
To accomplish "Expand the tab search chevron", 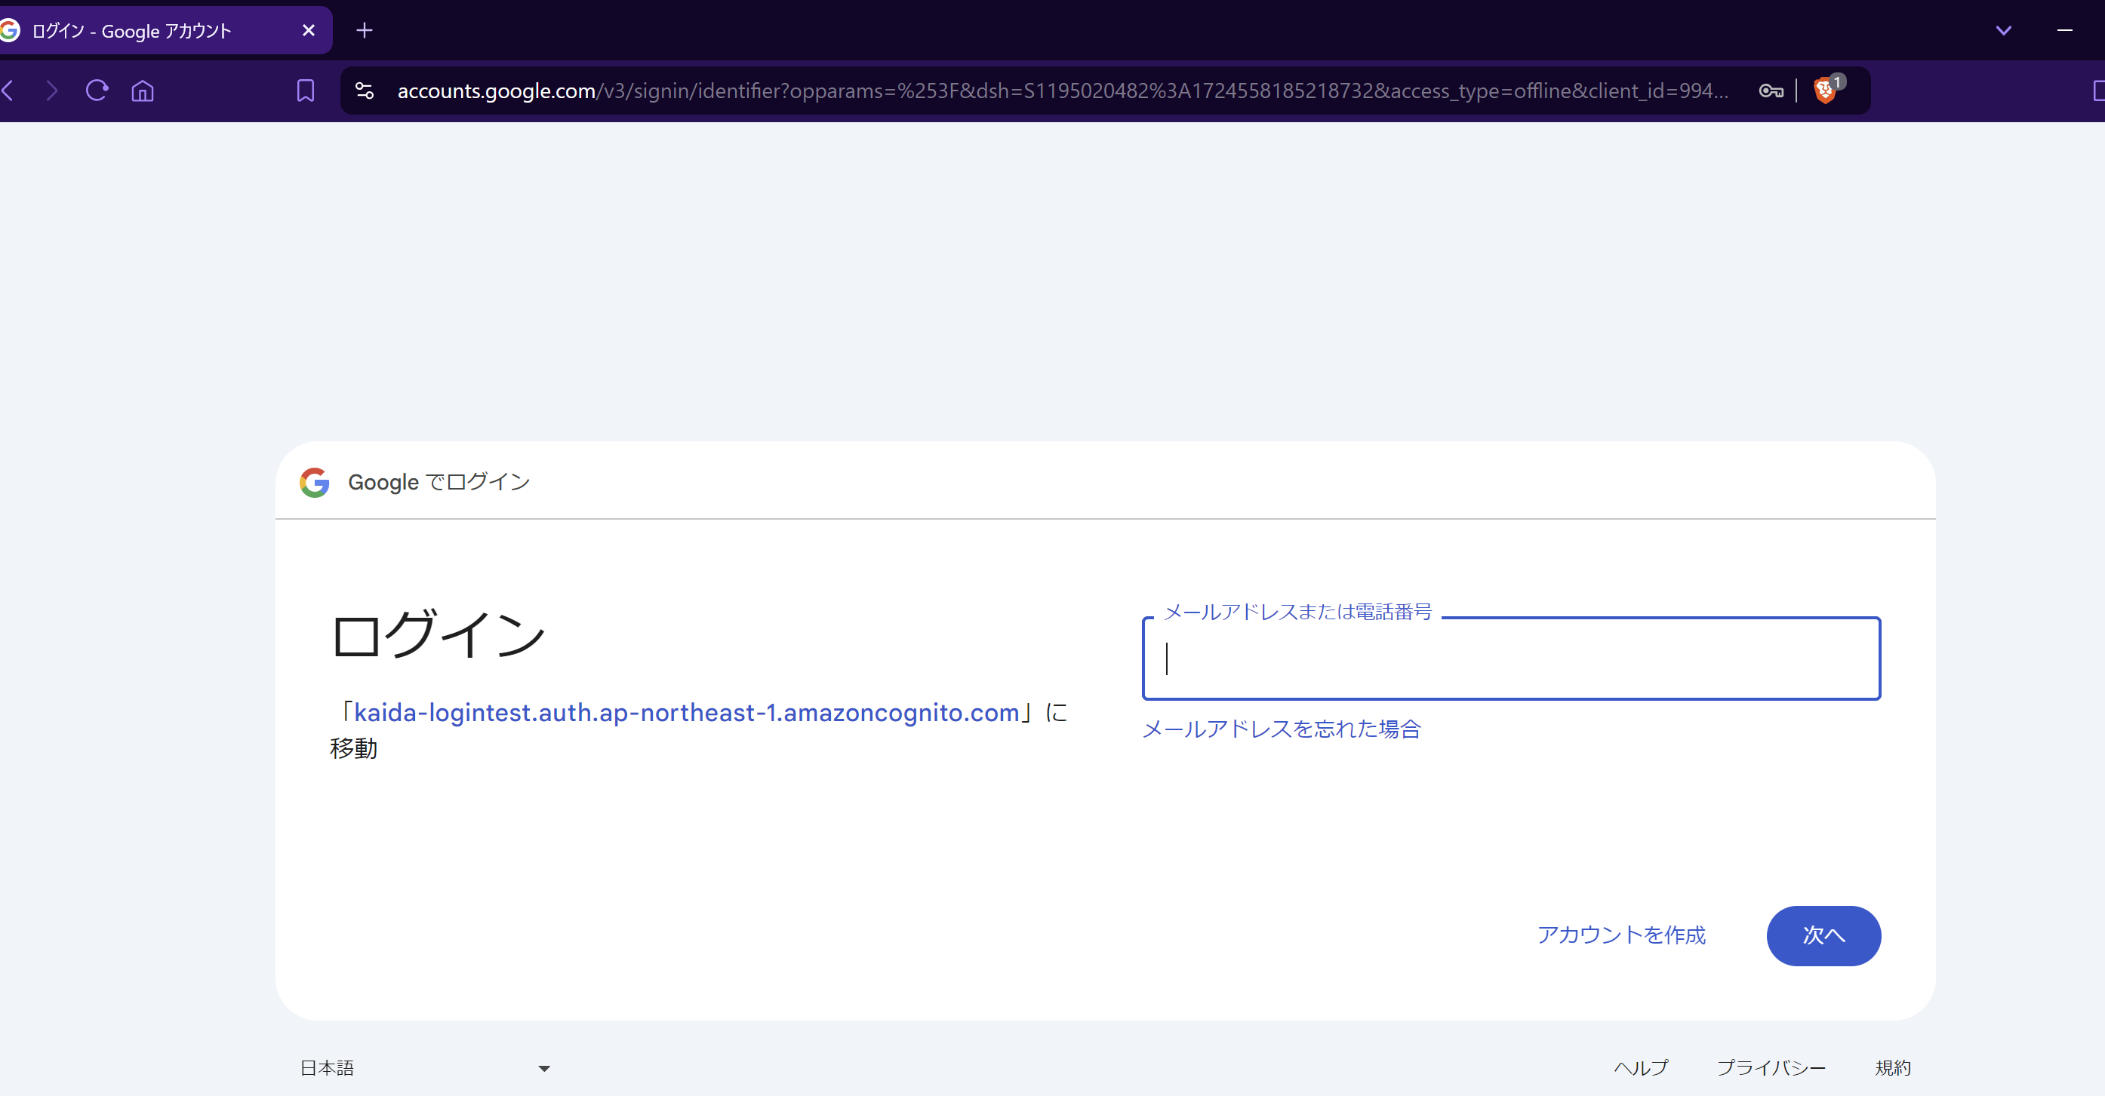I will 2004,31.
